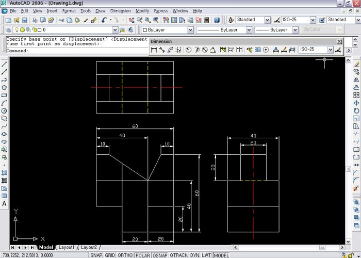This screenshot has width=361, height=258.
Task: Switch to the Layout2 tab
Action: (x=89, y=247)
